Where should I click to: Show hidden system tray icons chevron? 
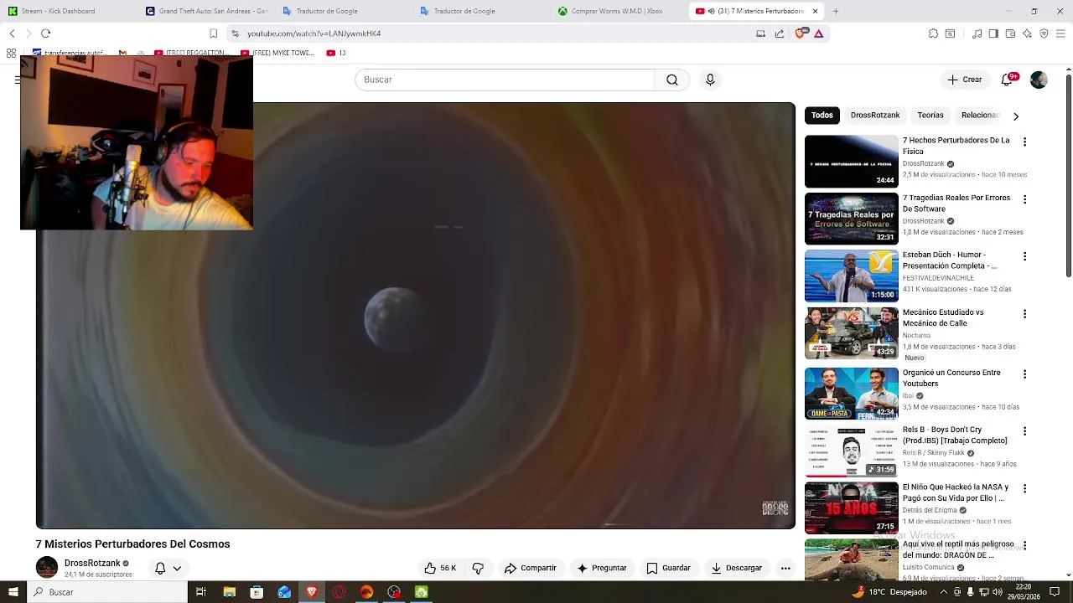tap(944, 592)
